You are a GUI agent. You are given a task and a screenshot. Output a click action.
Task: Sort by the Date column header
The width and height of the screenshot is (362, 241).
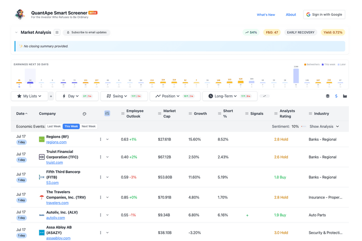pyautogui.click(x=22, y=113)
